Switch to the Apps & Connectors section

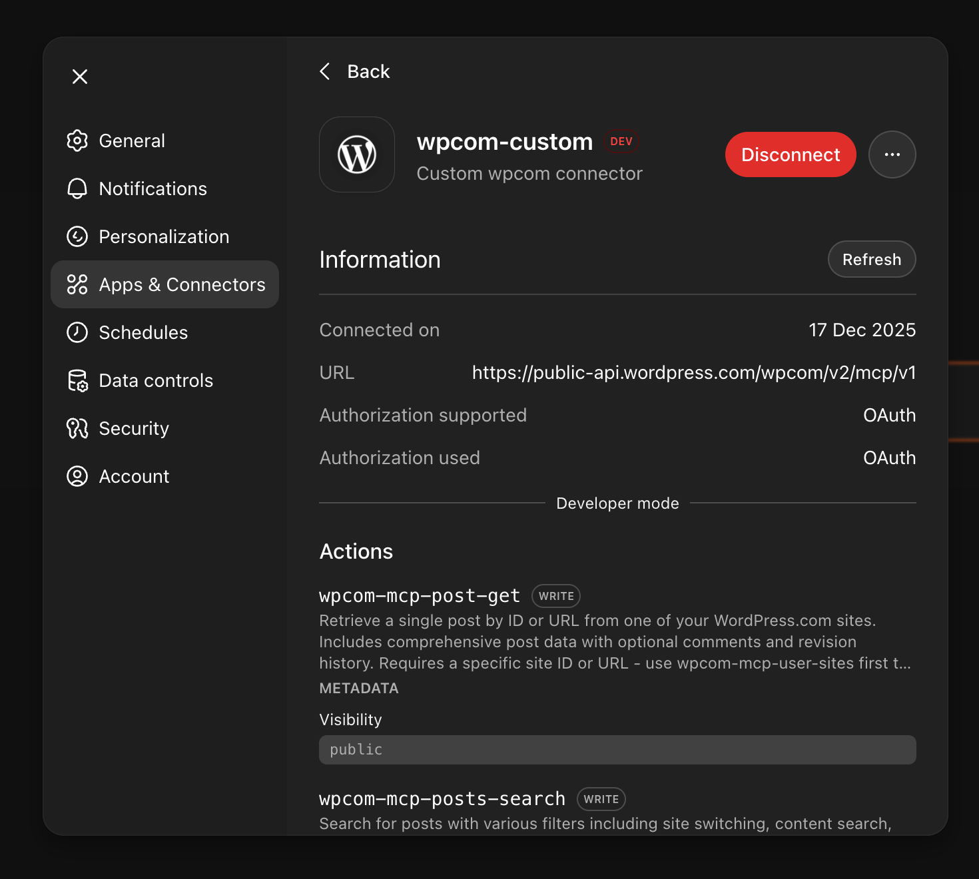coord(164,284)
